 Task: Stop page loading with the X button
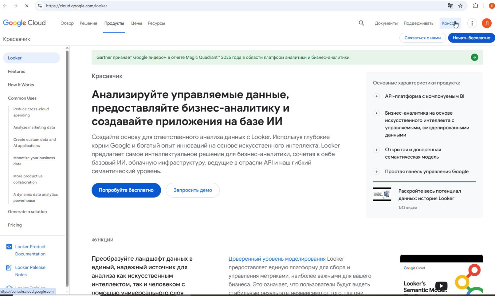(27, 6)
